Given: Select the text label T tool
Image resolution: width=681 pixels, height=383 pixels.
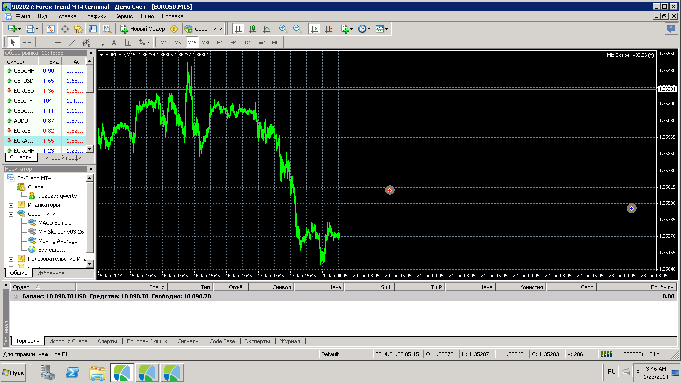Looking at the screenshot, I should point(128,42).
